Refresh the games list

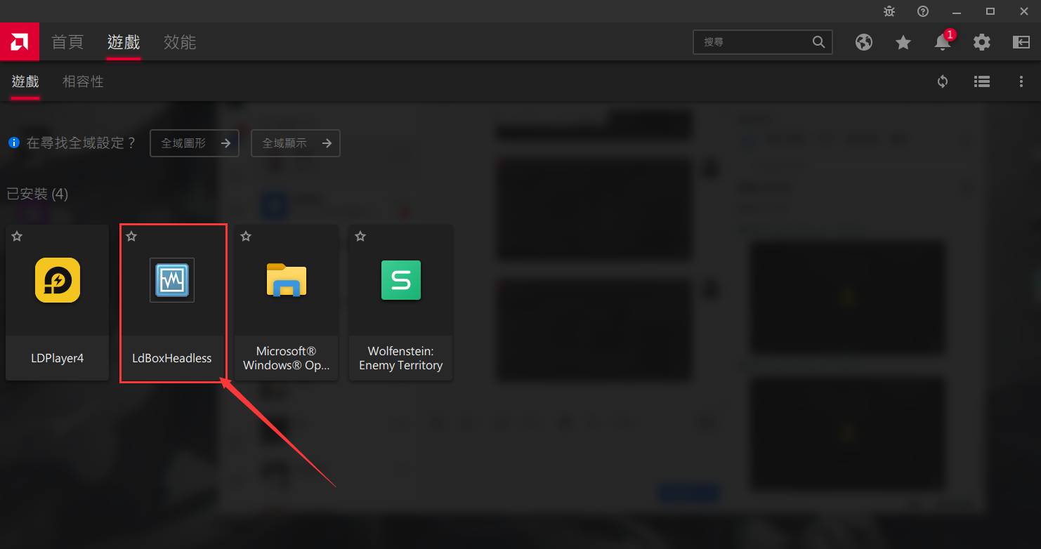(943, 81)
